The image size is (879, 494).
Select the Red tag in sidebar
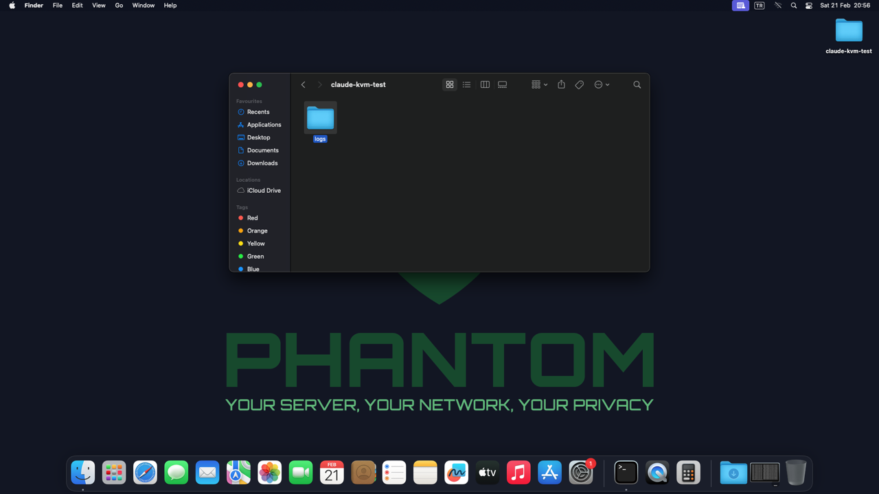point(252,218)
